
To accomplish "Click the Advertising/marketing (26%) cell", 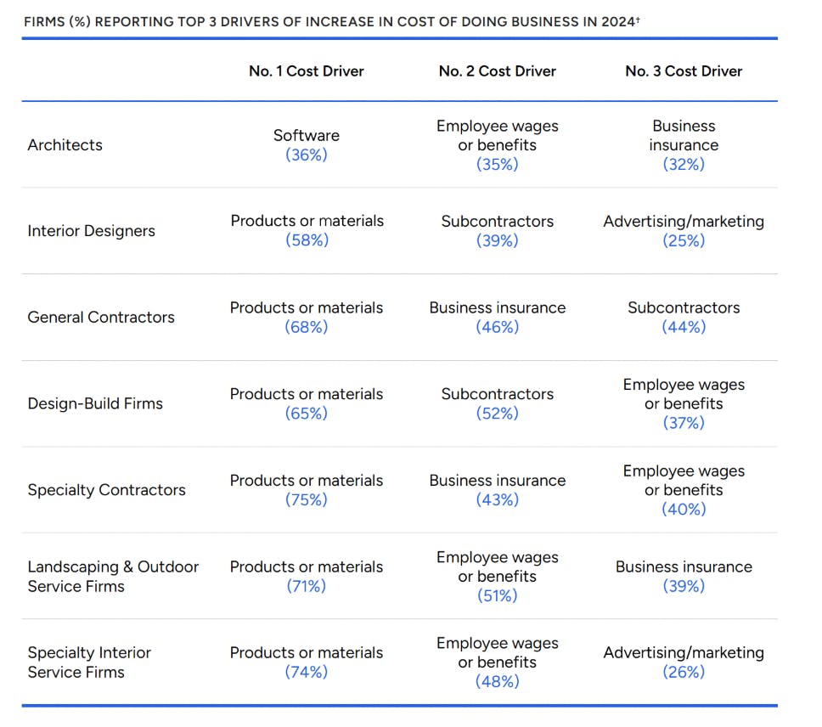I will tap(684, 662).
